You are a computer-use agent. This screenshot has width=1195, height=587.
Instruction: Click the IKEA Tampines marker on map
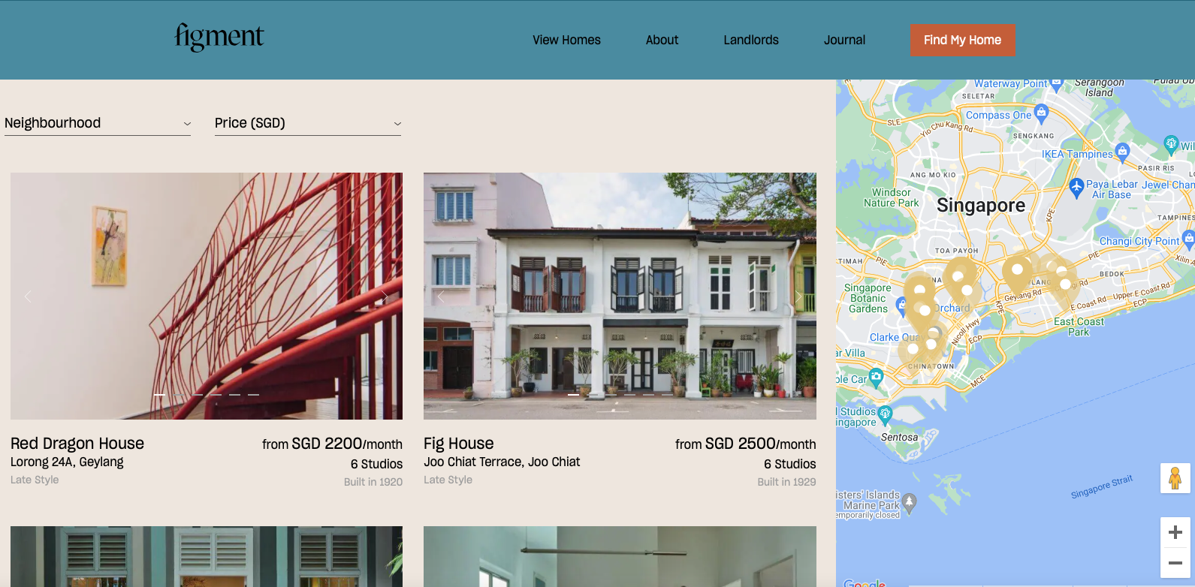(1123, 152)
